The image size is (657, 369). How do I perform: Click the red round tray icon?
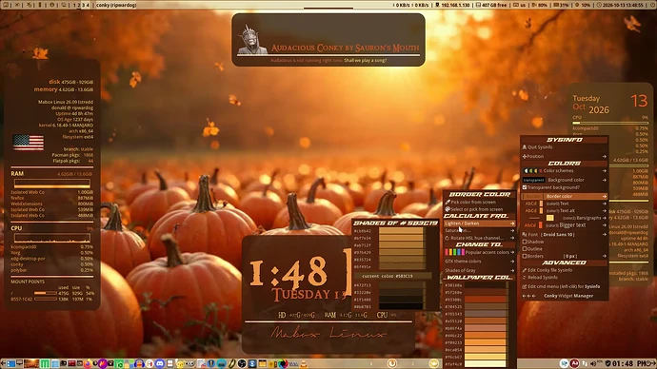(x=574, y=363)
